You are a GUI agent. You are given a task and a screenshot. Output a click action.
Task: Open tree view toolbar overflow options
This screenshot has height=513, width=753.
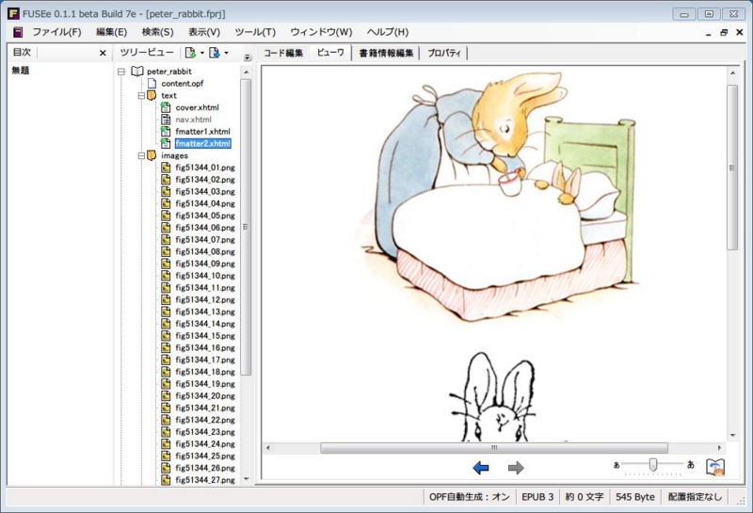point(248,57)
